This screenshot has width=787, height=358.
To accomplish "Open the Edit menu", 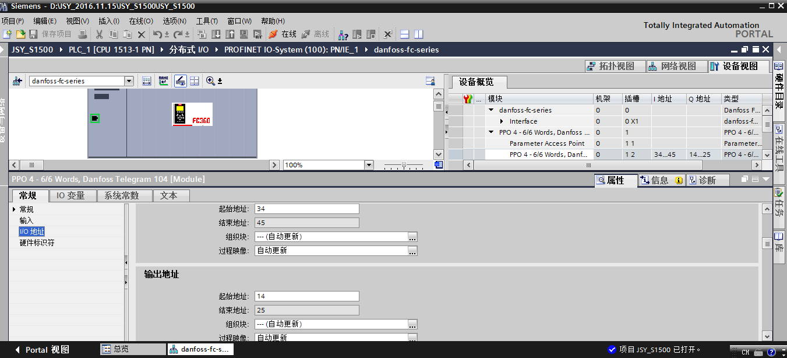I will 45,20.
